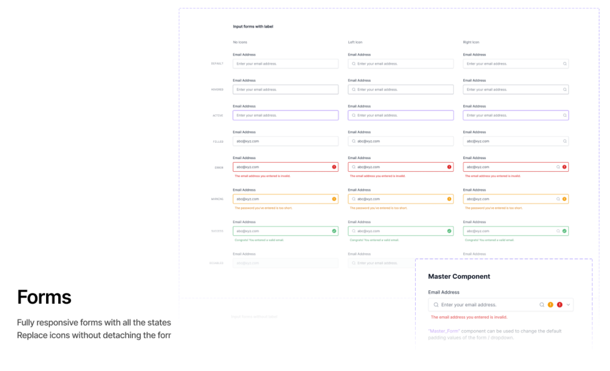The height and width of the screenshot is (371, 610).
Task: Click search icon in Default row, Right icon column
Action: 564,64
